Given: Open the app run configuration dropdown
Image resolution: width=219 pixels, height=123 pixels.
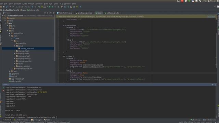Looking at the screenshot, I should pos(44,7).
